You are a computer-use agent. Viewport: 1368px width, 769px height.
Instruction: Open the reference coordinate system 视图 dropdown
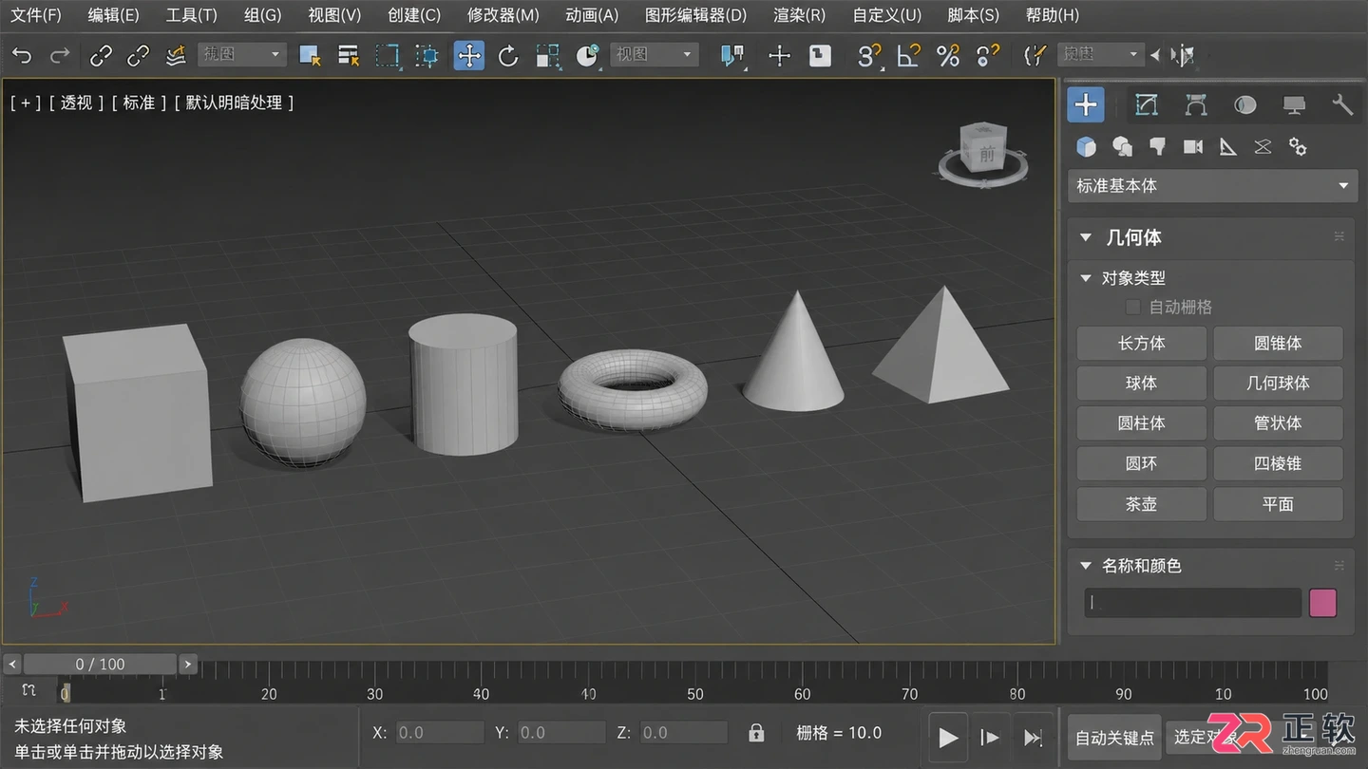[654, 55]
